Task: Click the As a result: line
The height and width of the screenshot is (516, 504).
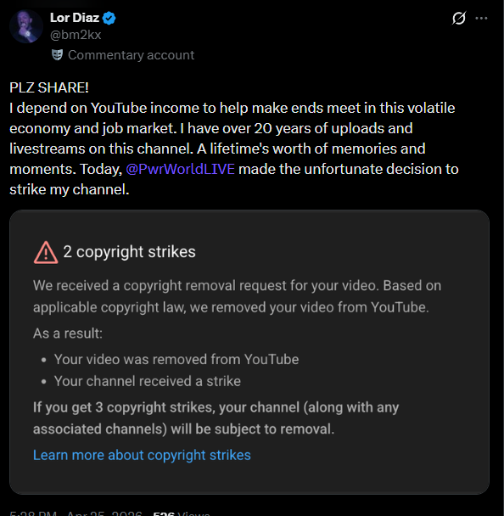Action: (x=68, y=334)
